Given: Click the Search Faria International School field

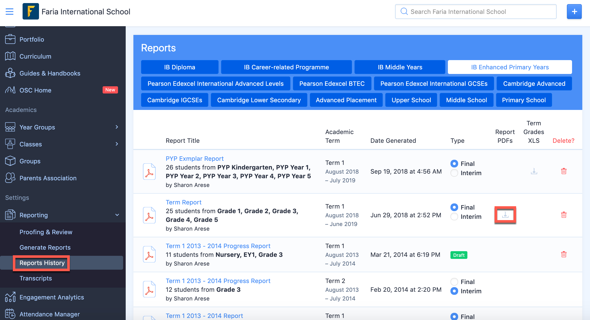Looking at the screenshot, I should [x=476, y=12].
